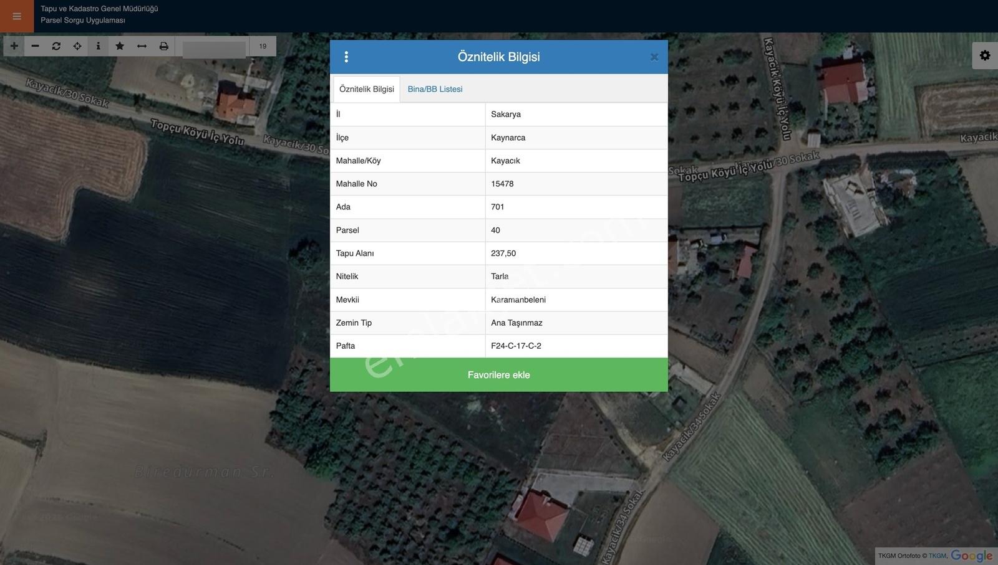998x565 pixels.
Task: Click the Google logo on map
Action: [x=971, y=556]
